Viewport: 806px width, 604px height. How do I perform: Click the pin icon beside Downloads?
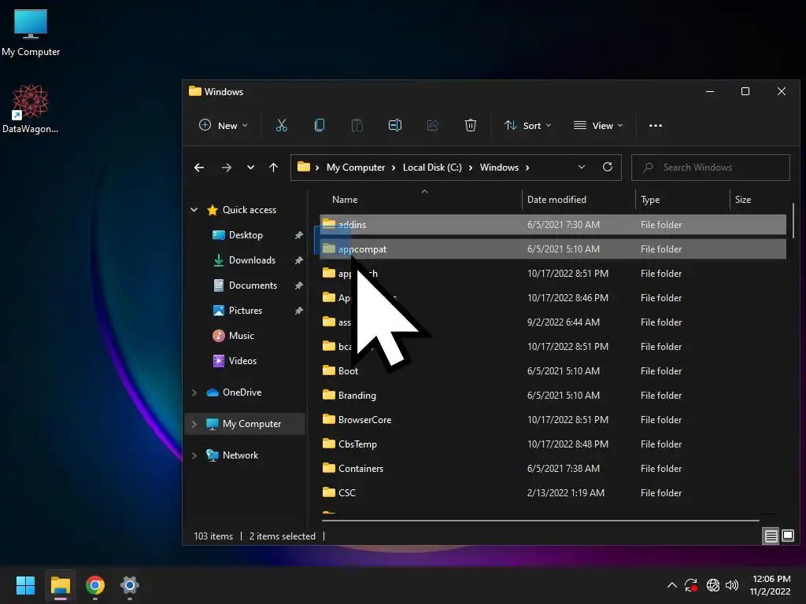coord(298,260)
